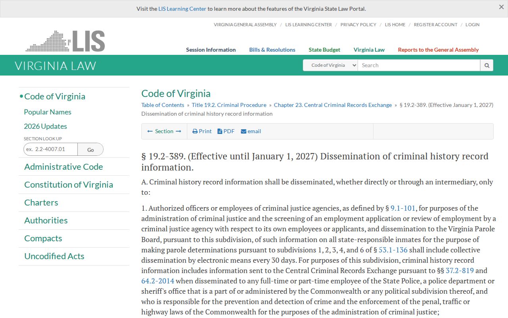Go to next section arrow
Screen dimensions: 508x318
coord(179,131)
